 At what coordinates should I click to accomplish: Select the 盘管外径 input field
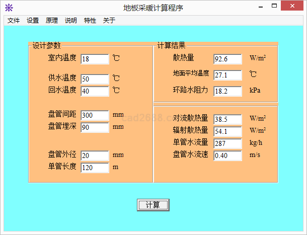pyautogui.click(x=95, y=155)
